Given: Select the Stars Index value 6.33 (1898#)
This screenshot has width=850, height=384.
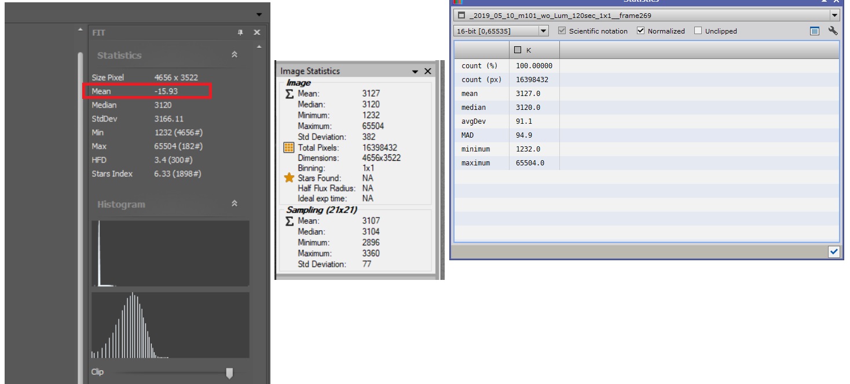Looking at the screenshot, I should pyautogui.click(x=178, y=173).
